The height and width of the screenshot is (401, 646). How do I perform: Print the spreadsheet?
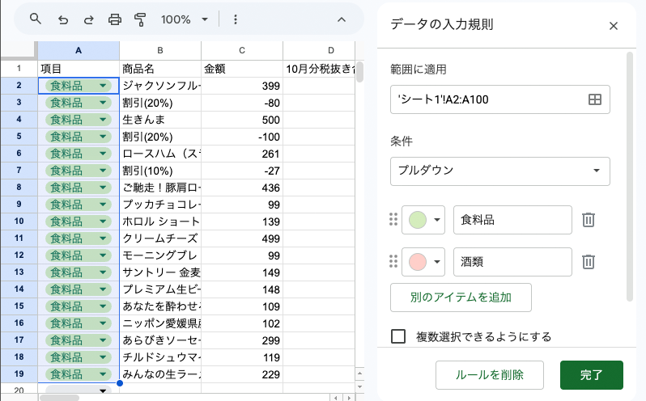click(114, 19)
